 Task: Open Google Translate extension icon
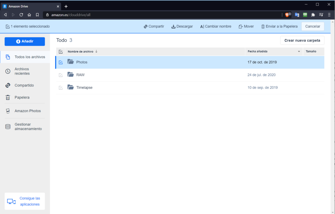point(297,15)
